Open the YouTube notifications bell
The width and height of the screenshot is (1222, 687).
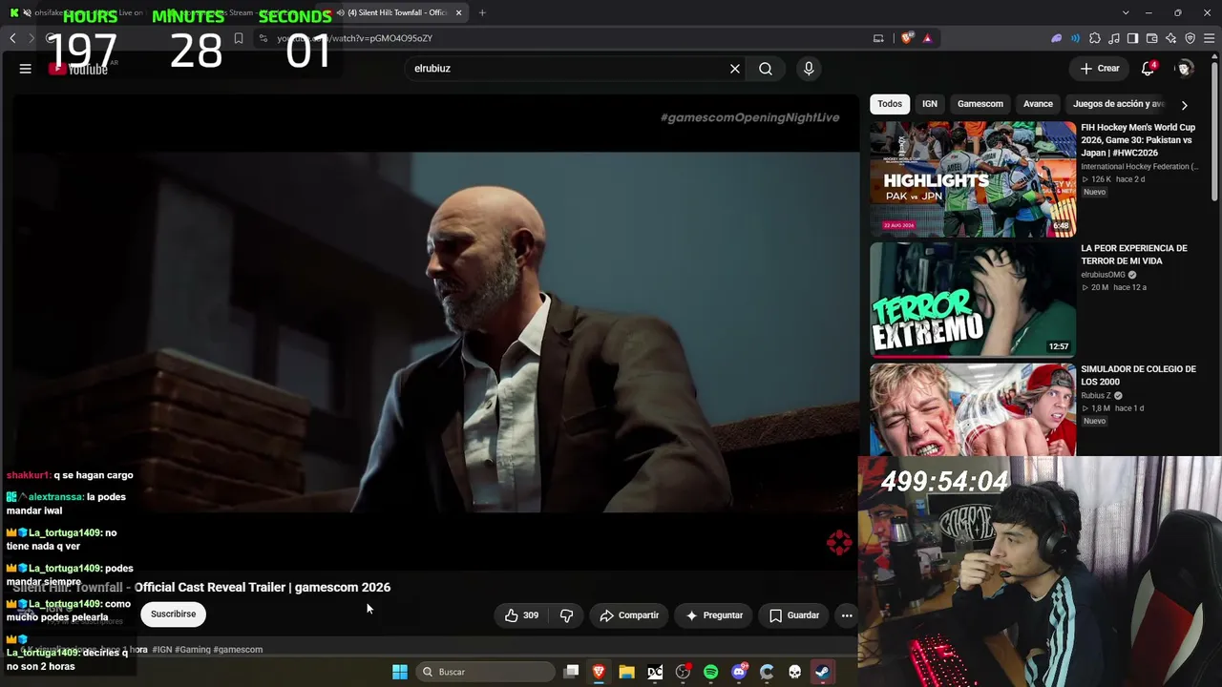click(1148, 69)
